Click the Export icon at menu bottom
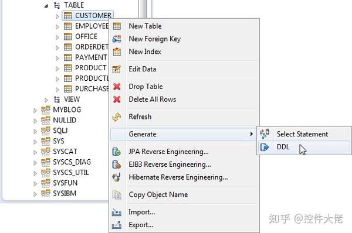The width and height of the screenshot is (352, 233). tap(117, 225)
